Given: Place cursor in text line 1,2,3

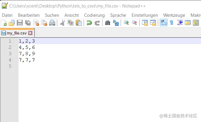Looking at the screenshot, I should tap(27, 41).
